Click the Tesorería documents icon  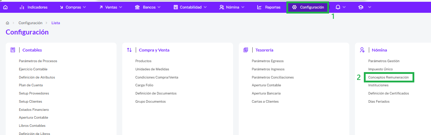click(246, 50)
